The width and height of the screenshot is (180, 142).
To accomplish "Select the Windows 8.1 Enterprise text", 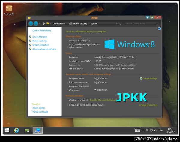I will 79,41.
